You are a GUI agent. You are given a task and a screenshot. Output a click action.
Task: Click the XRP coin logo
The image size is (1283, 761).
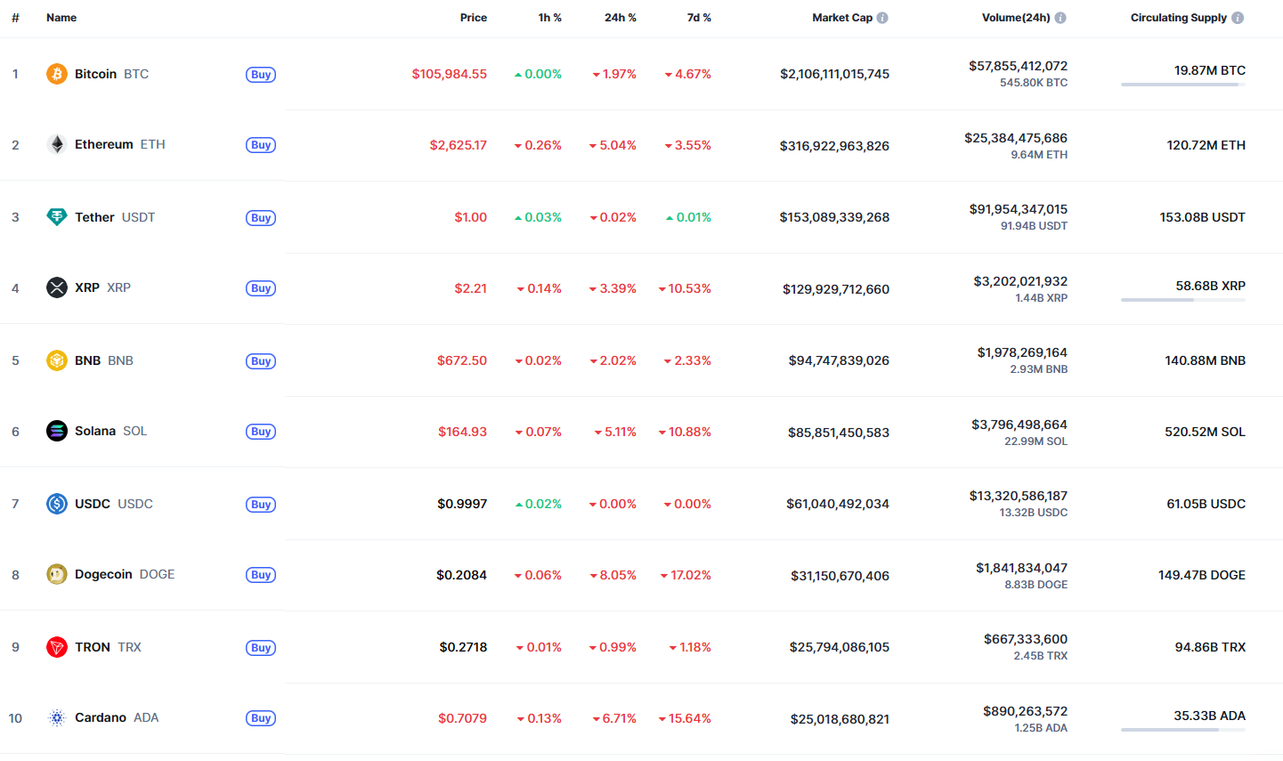click(57, 287)
